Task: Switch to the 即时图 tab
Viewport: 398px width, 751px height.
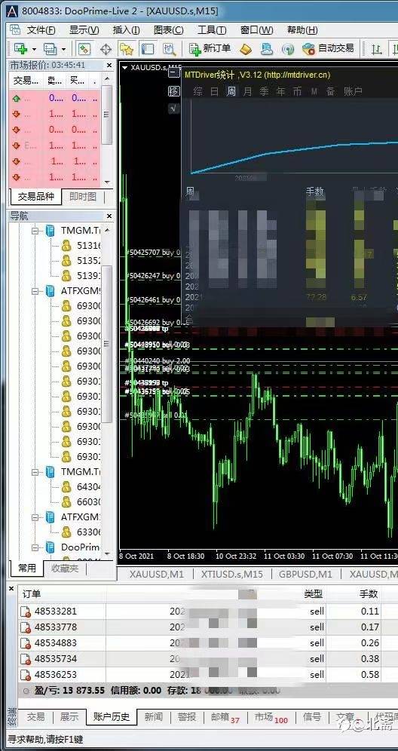Action: coord(82,197)
